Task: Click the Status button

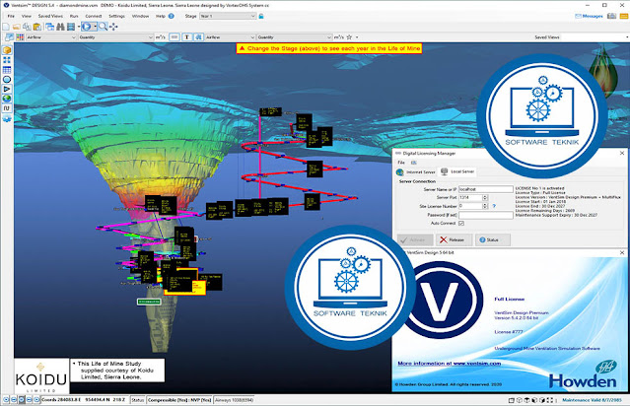Action: pyautogui.click(x=492, y=239)
